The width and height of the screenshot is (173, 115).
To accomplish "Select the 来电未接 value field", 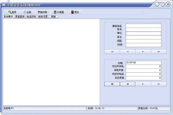I will click(144, 70).
